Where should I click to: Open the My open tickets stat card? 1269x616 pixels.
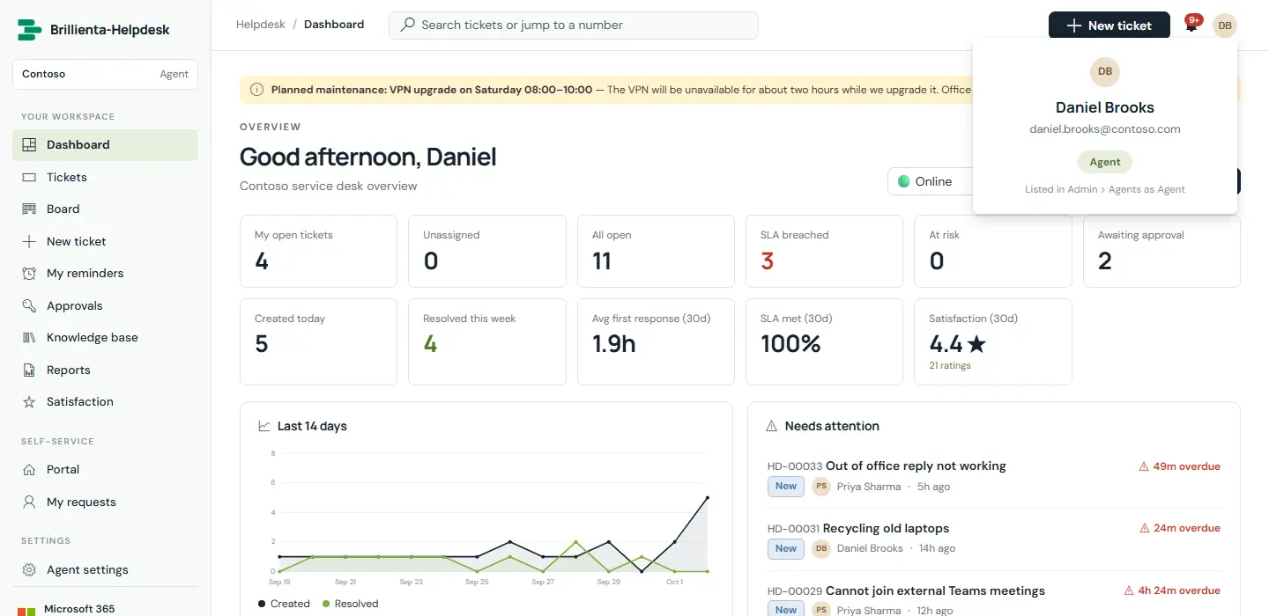pos(318,252)
